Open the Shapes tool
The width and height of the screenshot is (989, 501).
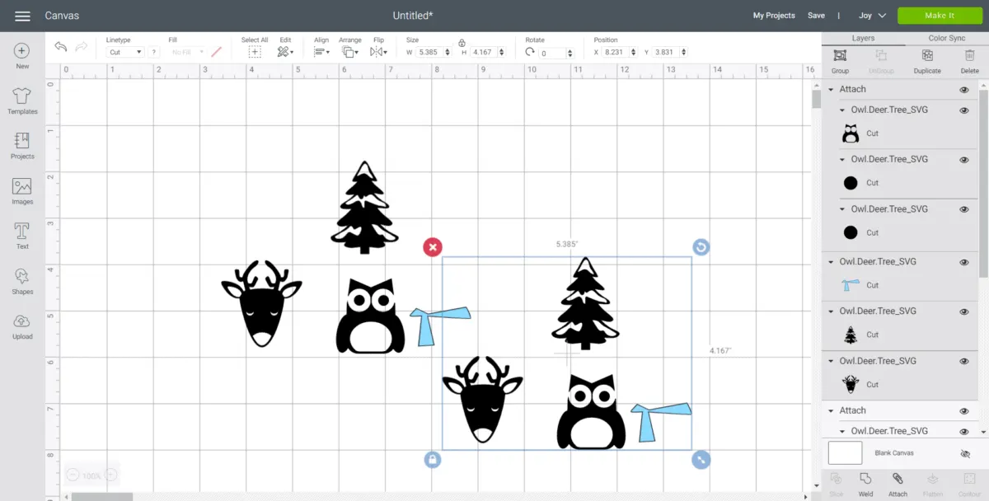(x=22, y=281)
